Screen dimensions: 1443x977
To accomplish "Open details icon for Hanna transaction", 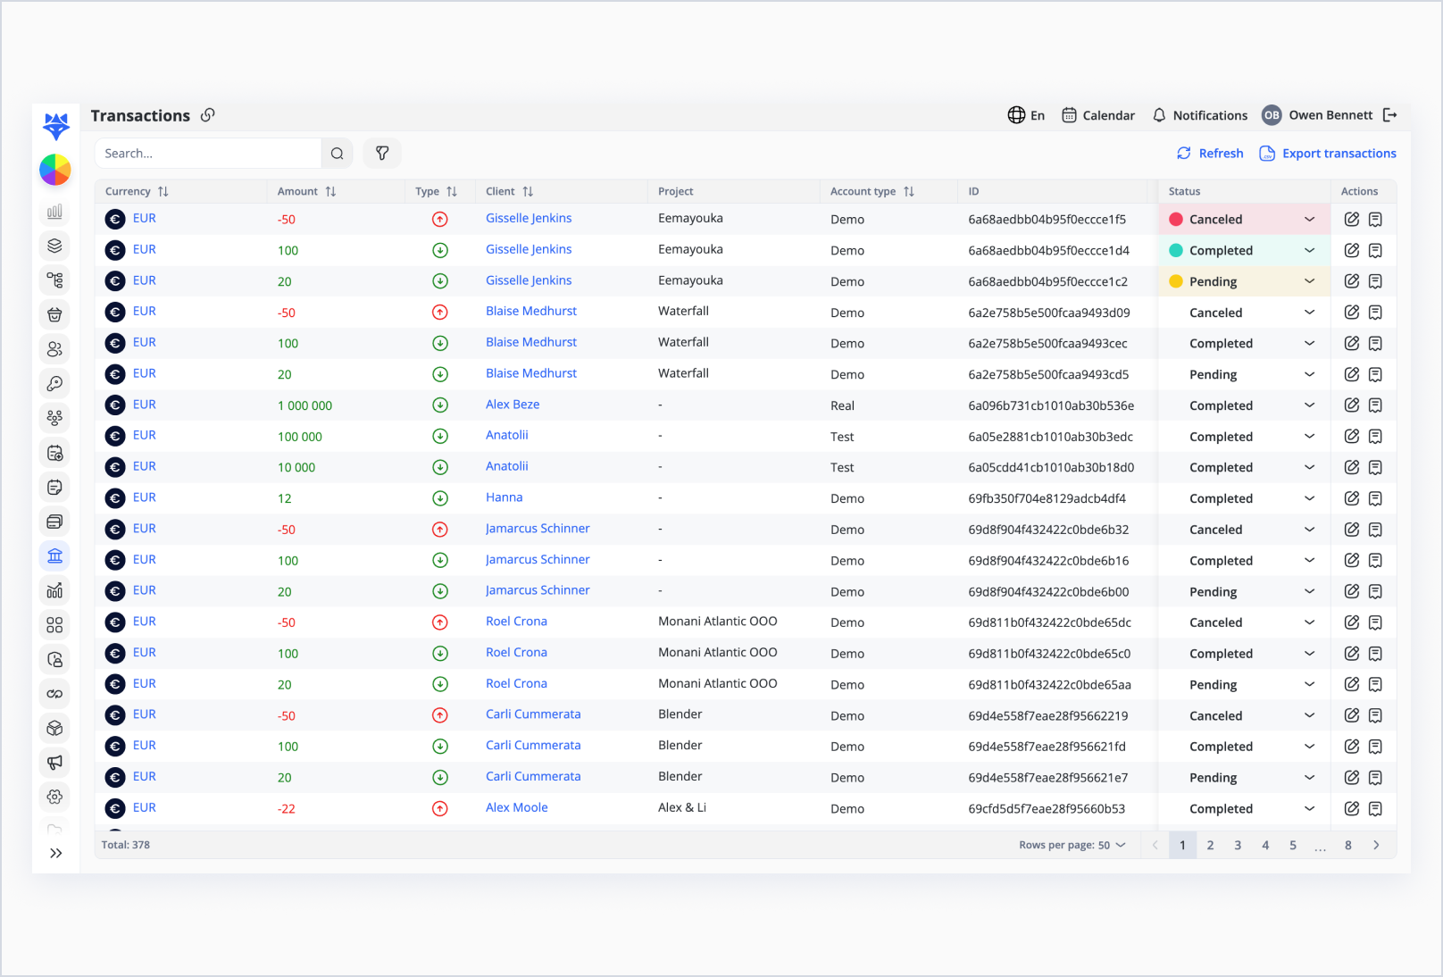I will click(x=1375, y=498).
